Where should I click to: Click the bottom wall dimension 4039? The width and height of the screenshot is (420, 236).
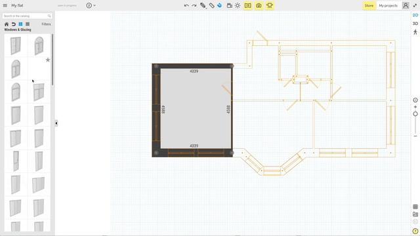[x=194, y=146]
